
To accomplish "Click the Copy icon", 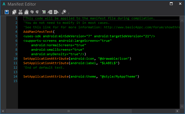I will click(14, 12).
